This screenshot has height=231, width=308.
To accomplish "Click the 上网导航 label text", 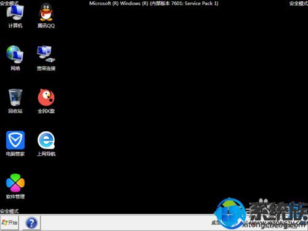I will [x=46, y=154].
